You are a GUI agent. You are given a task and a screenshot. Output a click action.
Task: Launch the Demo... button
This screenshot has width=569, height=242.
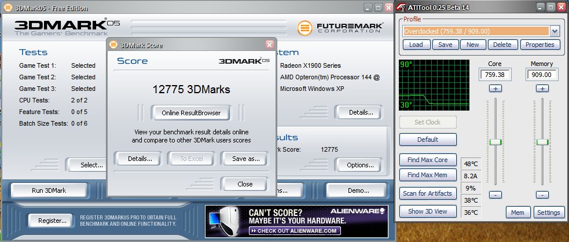click(357, 190)
